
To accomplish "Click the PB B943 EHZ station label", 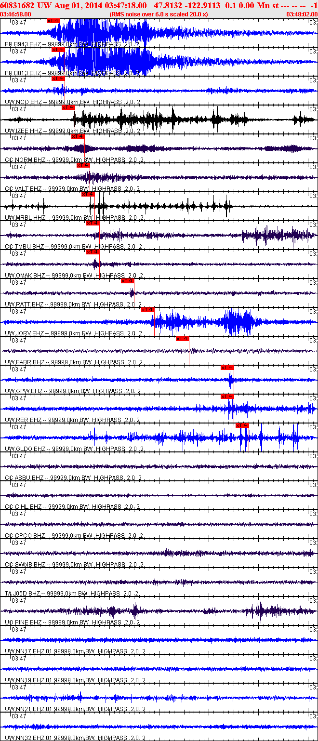I will point(72,44).
